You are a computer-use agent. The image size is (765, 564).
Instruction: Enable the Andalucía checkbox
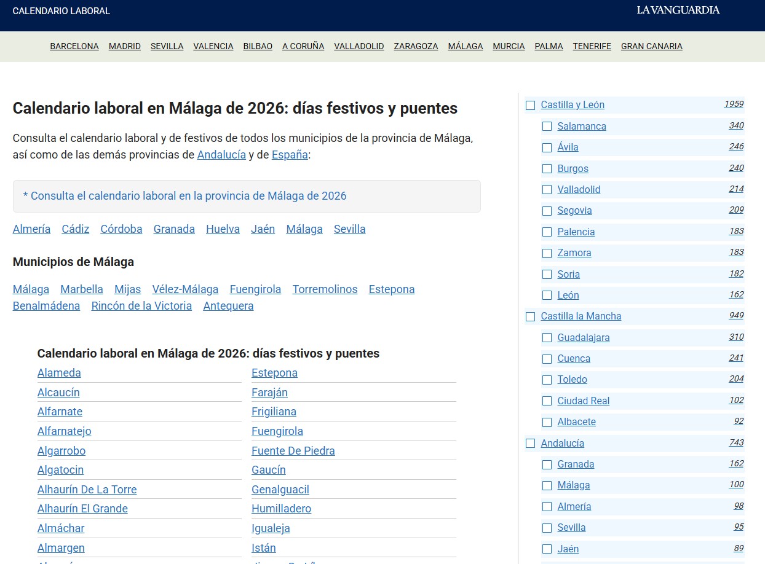pyautogui.click(x=530, y=444)
